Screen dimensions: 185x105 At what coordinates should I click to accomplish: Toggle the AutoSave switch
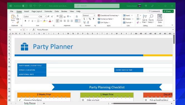[x=25, y=6]
